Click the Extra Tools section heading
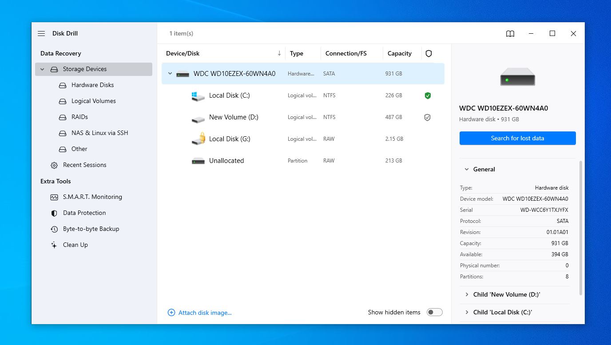 pos(56,181)
